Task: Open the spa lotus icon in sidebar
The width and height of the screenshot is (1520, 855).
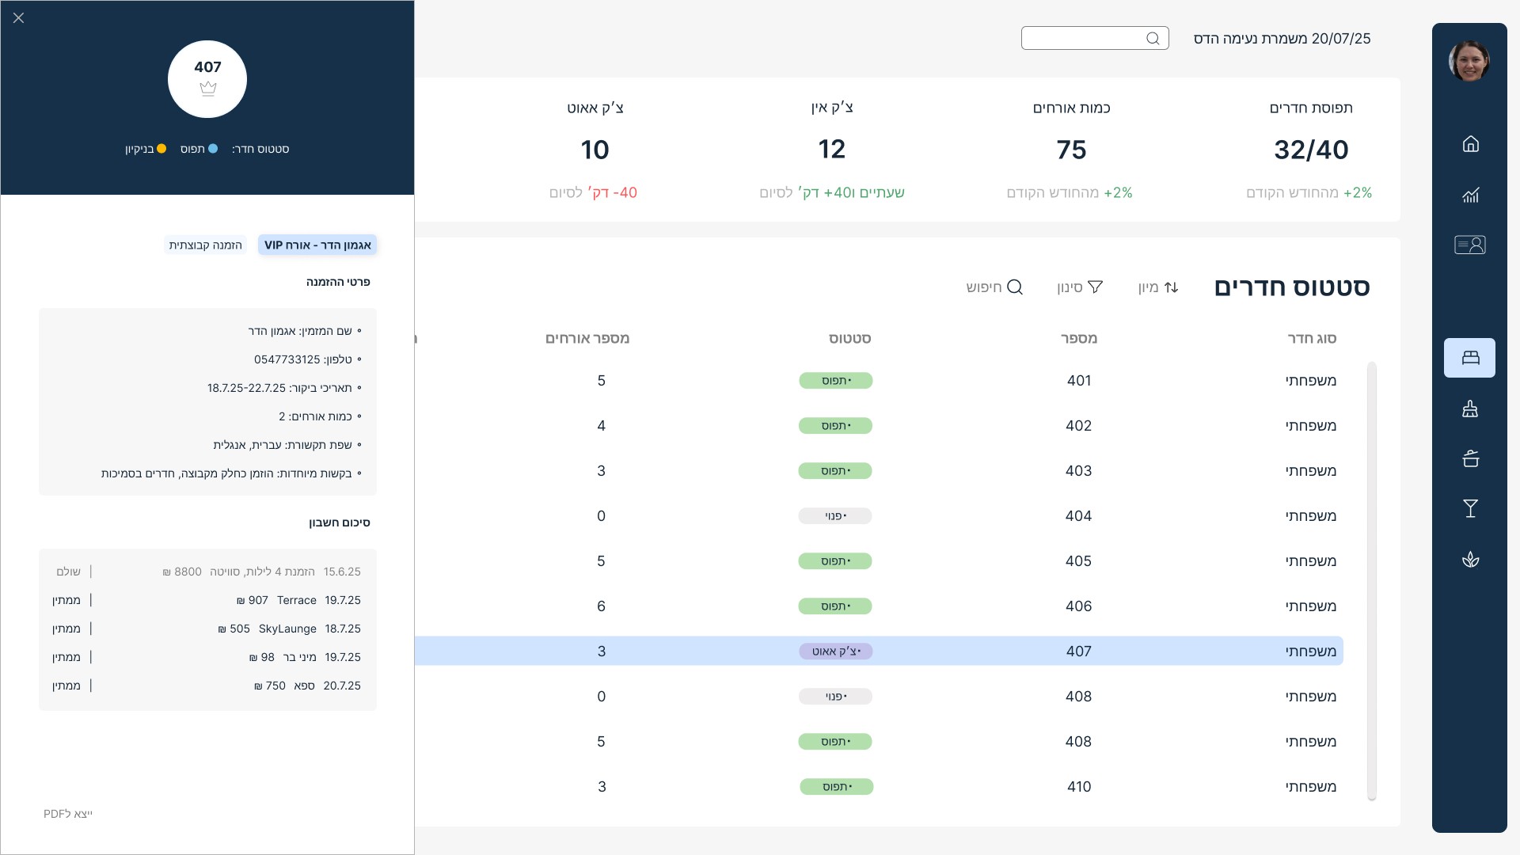Action: [1470, 560]
